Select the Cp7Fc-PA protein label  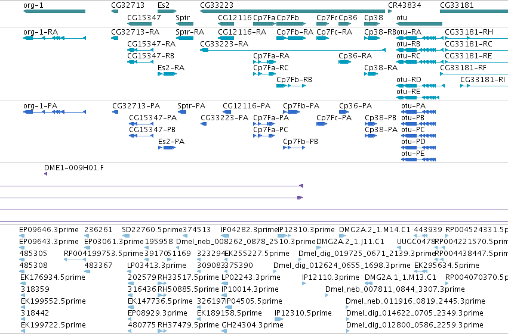pos(334,118)
